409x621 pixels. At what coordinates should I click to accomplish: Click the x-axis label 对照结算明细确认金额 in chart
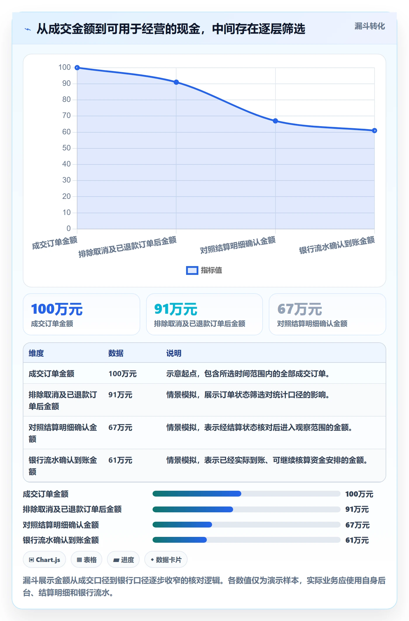tap(238, 245)
